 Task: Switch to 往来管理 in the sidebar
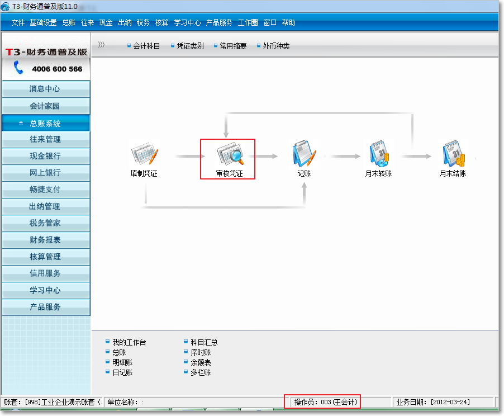click(x=45, y=139)
